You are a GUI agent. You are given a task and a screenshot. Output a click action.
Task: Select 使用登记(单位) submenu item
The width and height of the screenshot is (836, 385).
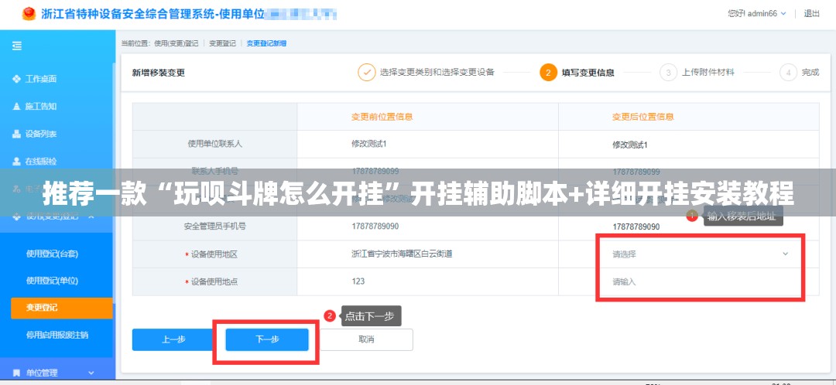53,281
